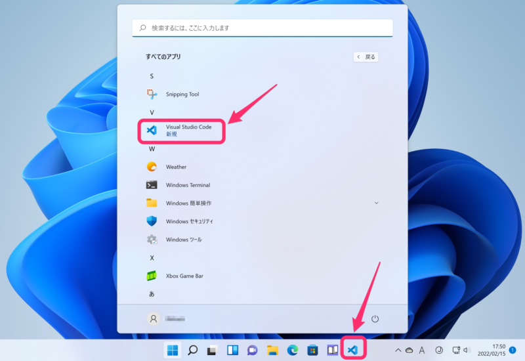The height and width of the screenshot is (361, 525).
Task: Open the Widgets panel from taskbar
Action: (x=232, y=350)
